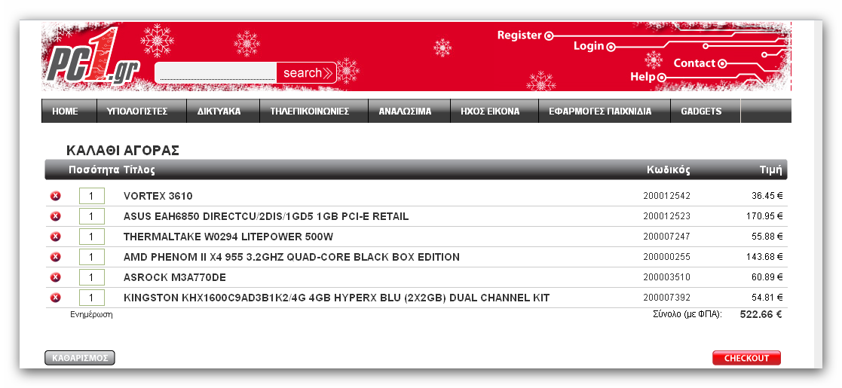Edit quantity for ASUS EAH6850 graphics card

[92, 216]
